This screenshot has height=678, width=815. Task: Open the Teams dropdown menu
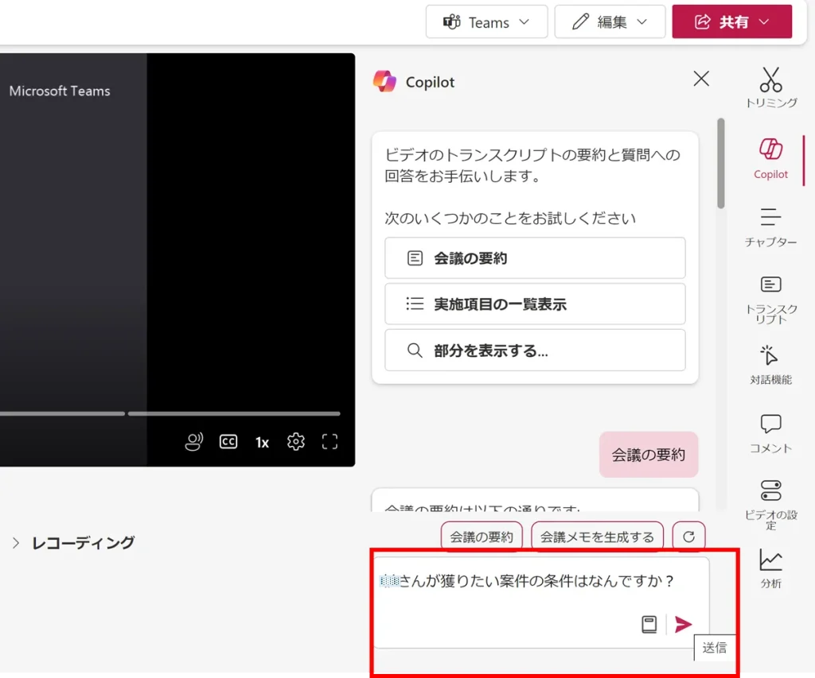tap(486, 22)
